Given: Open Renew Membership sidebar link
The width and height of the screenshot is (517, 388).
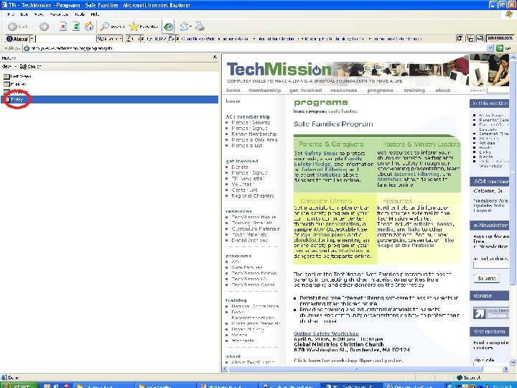Looking at the screenshot, I should tap(254, 134).
